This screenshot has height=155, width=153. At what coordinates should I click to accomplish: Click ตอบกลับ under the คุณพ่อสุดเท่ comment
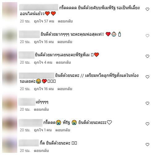tap(65, 42)
